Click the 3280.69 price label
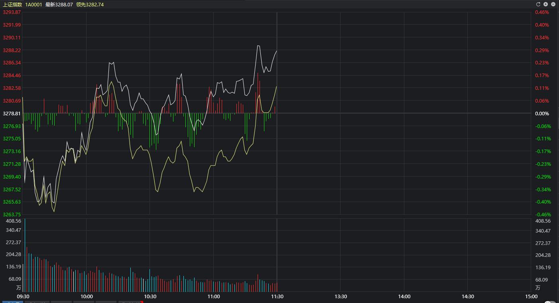 tap(12, 101)
